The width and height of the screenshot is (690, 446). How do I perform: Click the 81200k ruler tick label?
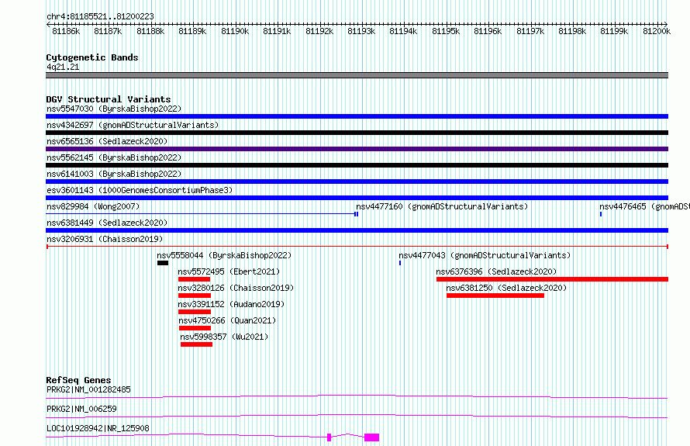[657, 31]
